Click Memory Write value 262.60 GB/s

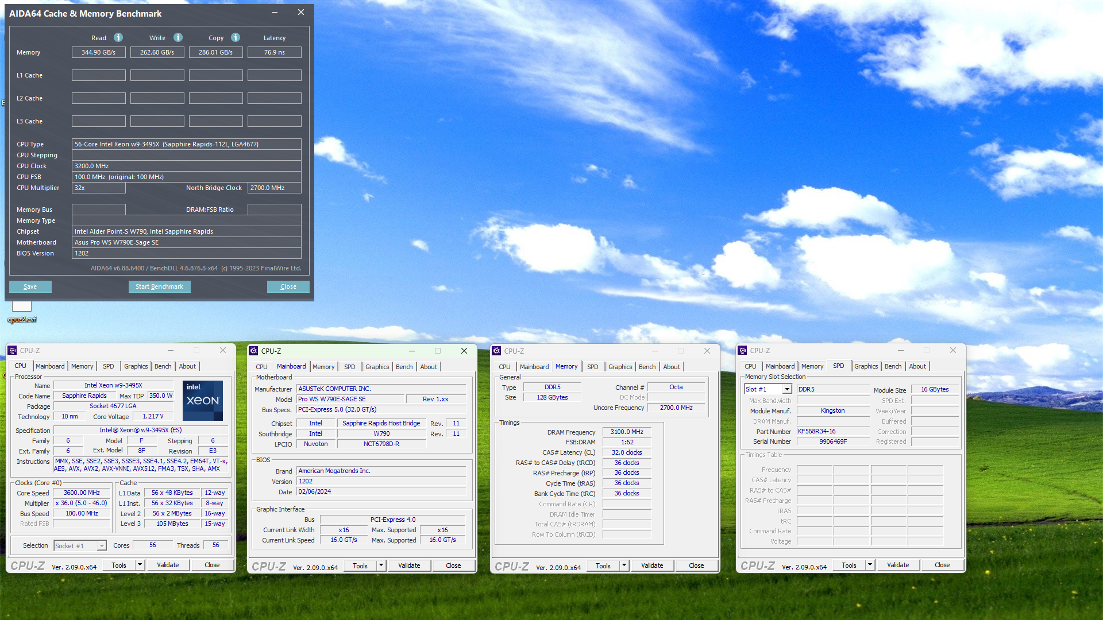[157, 52]
